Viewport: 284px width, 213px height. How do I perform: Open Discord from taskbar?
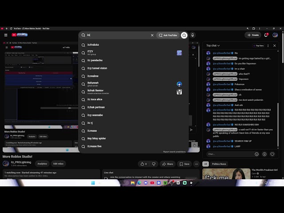click(x=146, y=183)
